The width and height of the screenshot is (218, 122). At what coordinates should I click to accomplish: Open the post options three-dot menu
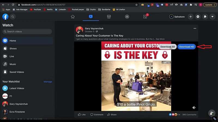195,28
